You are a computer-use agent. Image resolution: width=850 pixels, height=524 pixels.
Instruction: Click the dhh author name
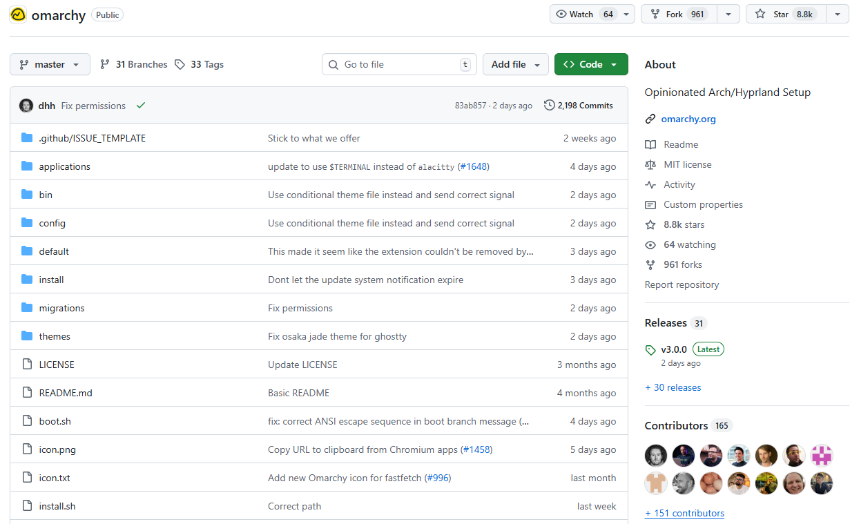[47, 106]
